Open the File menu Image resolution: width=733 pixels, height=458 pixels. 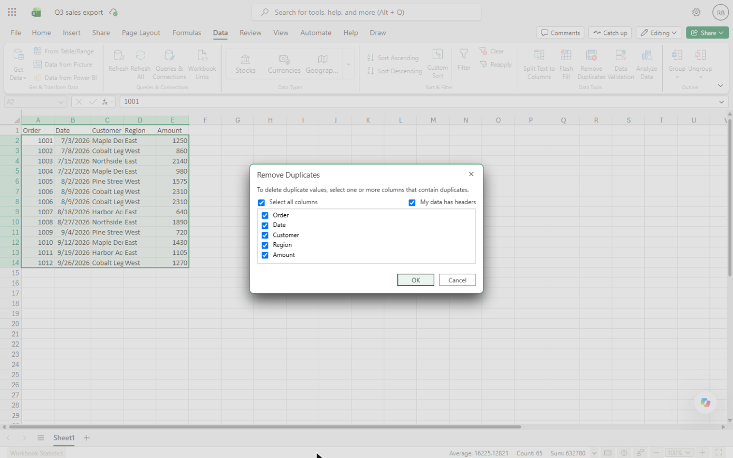click(16, 33)
